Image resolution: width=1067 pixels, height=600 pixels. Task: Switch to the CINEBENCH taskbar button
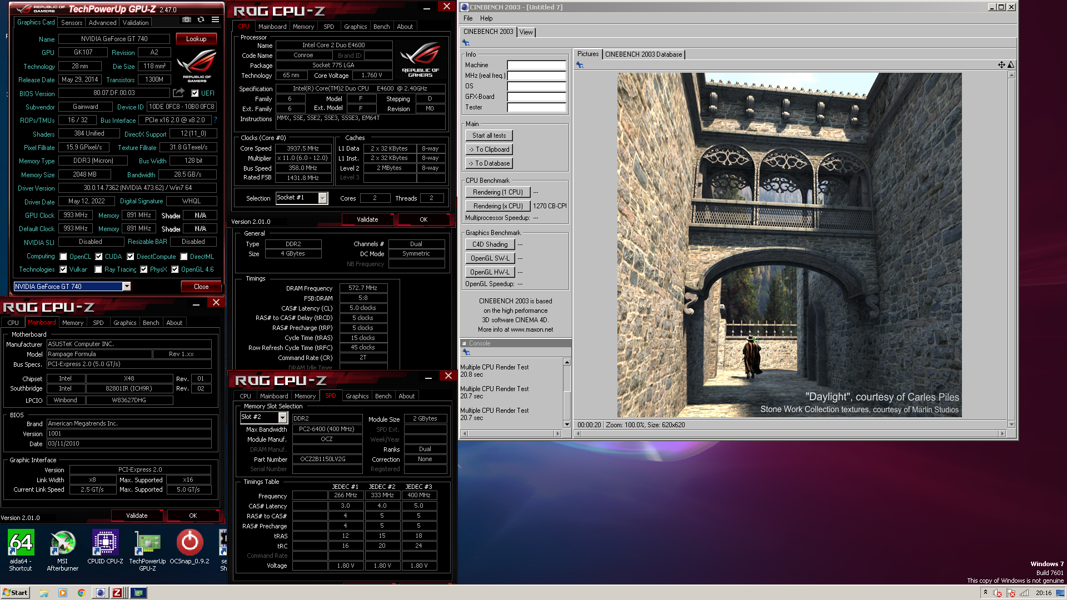point(100,593)
